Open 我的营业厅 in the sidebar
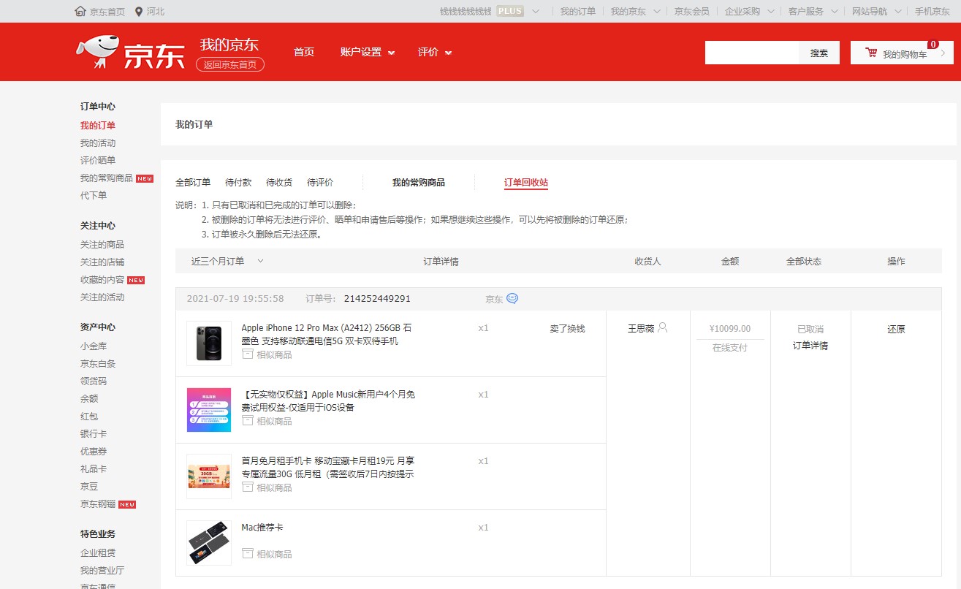961x589 pixels. pyautogui.click(x=102, y=571)
